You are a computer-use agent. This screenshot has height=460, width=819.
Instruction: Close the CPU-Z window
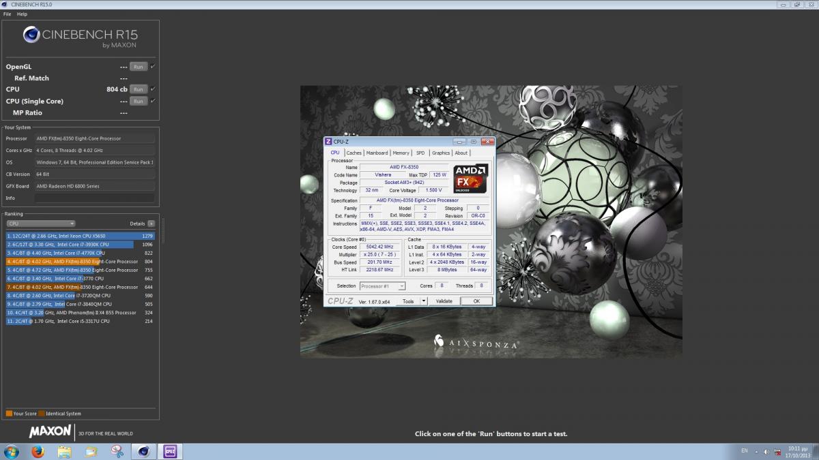coord(487,141)
